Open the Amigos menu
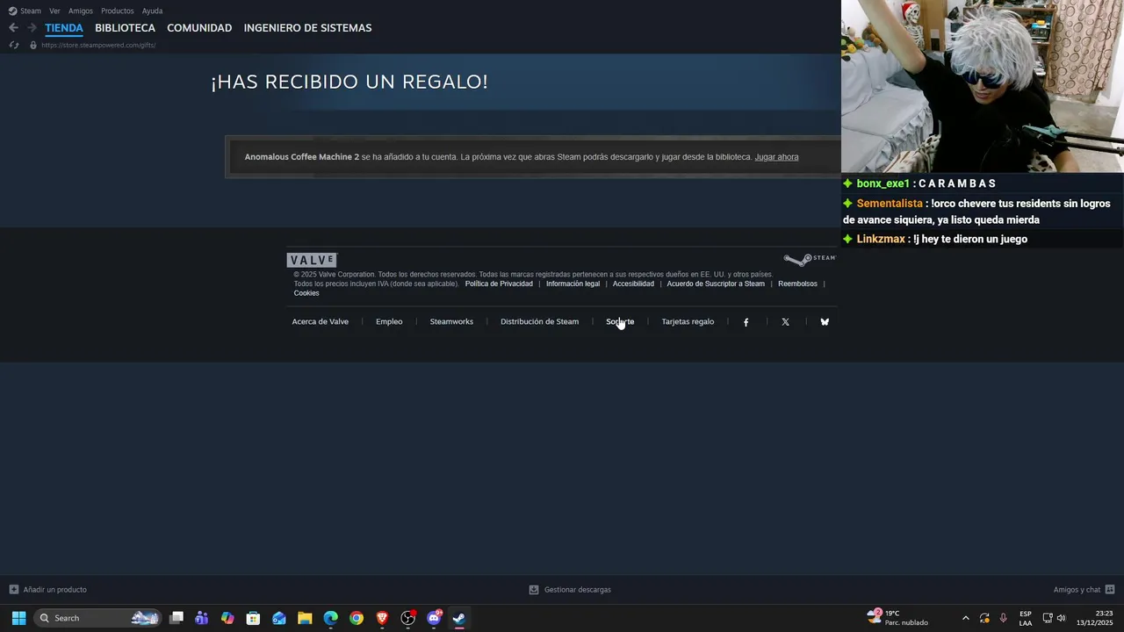 pyautogui.click(x=81, y=11)
